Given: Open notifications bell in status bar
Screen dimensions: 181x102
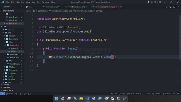Looking at the screenshot, I should pos(178,94).
